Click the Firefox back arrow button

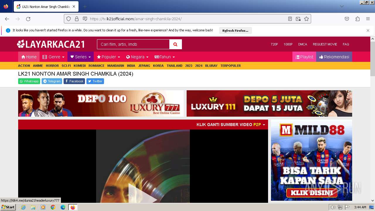(7, 19)
